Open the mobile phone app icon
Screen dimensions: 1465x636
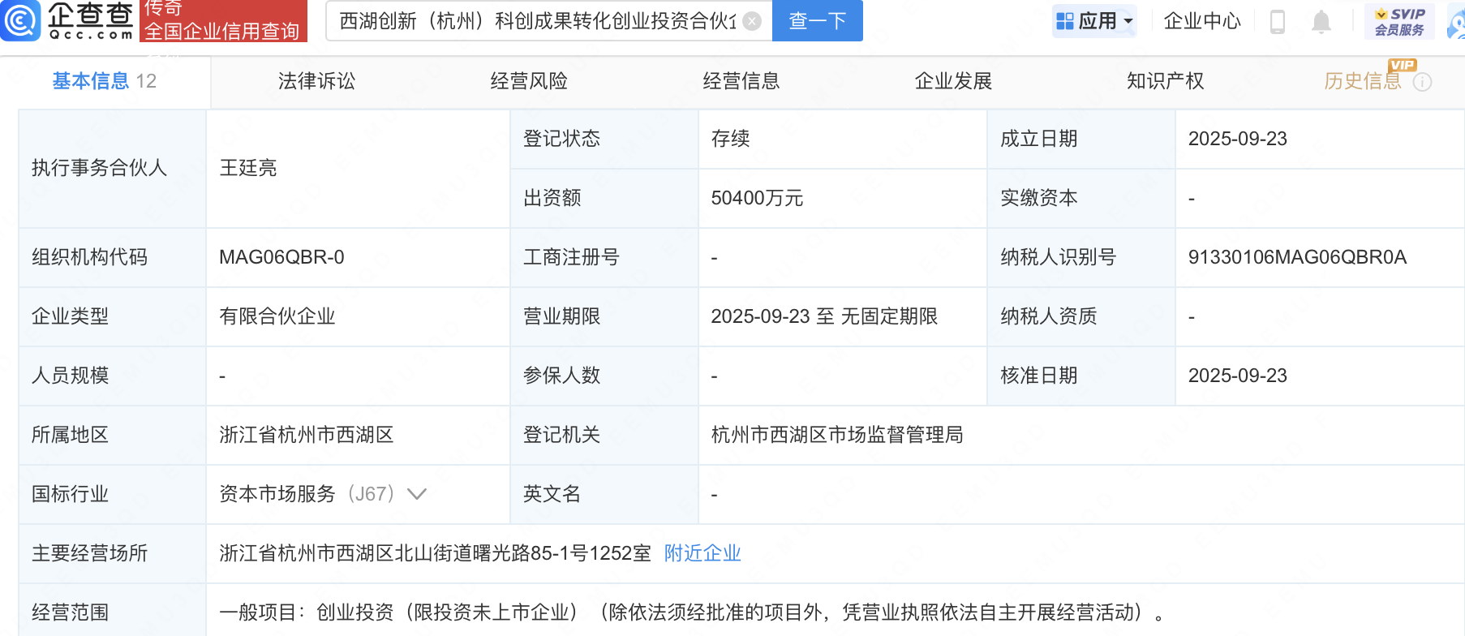tap(1277, 21)
